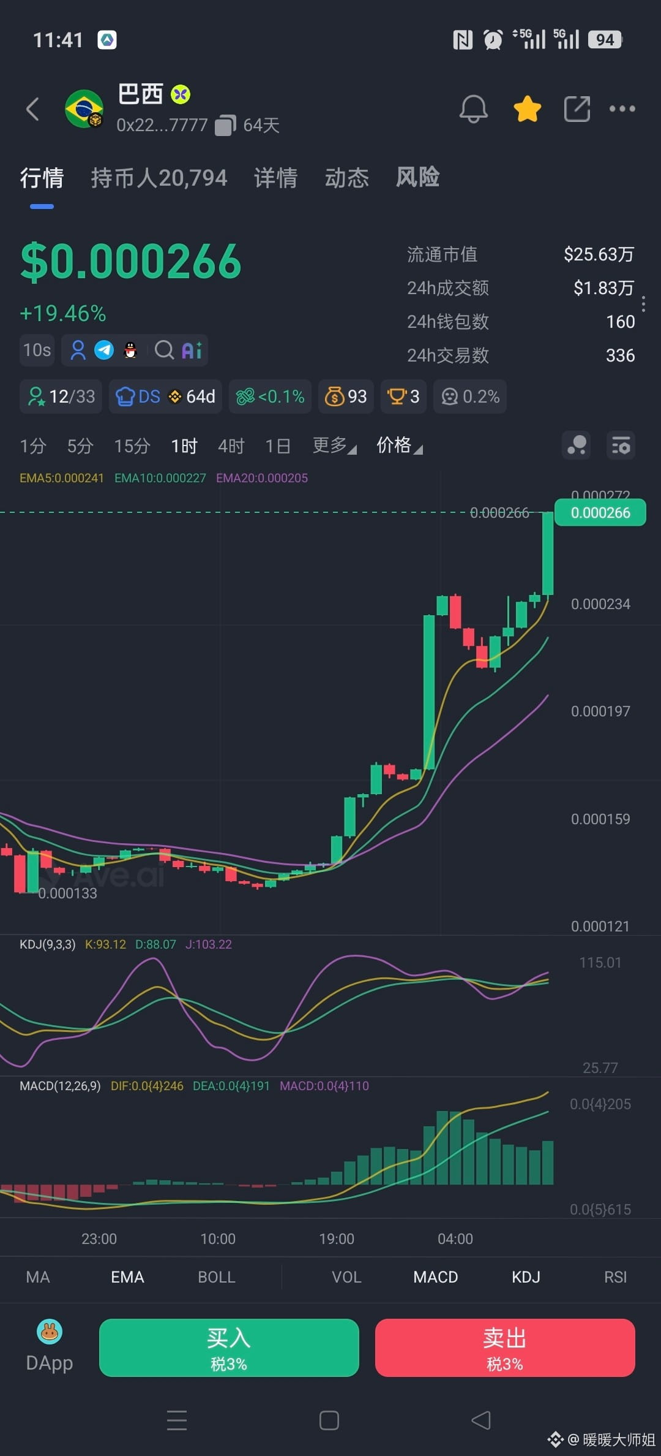Tap the Android home square button
Viewport: 661px width, 1456px height.
coord(329,1420)
